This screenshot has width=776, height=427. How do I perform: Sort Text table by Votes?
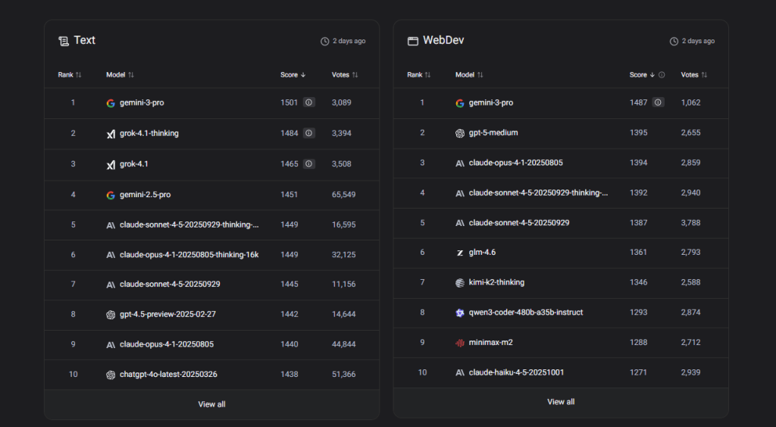pos(345,75)
